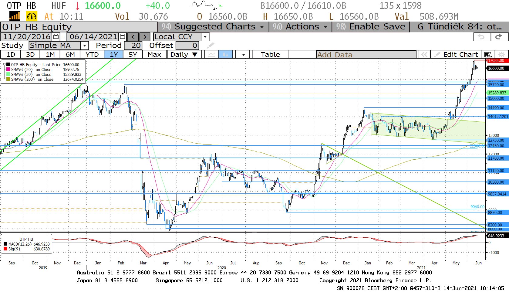509x299 pixels.
Task: Select the 1M range tab
Action: point(50,55)
